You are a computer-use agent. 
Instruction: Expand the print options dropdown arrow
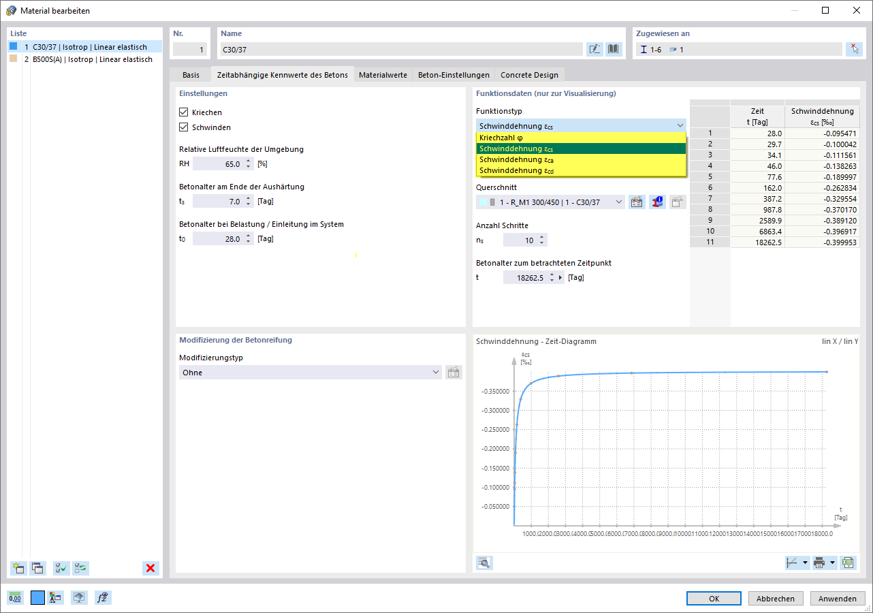click(832, 563)
